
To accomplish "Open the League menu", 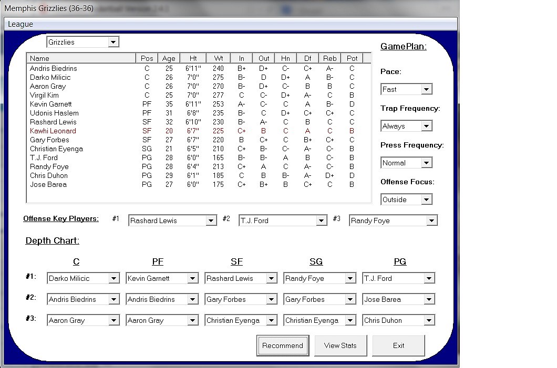I will click(x=20, y=24).
